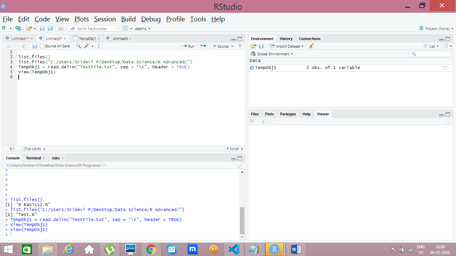The width and height of the screenshot is (456, 256).
Task: Click the Open existing file folder icon
Action: pyautogui.click(x=29, y=29)
